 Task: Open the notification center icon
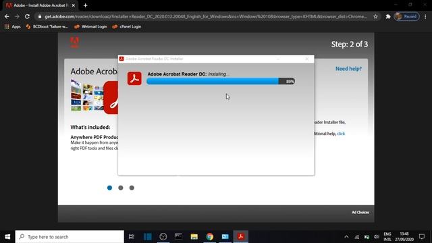[421, 237]
